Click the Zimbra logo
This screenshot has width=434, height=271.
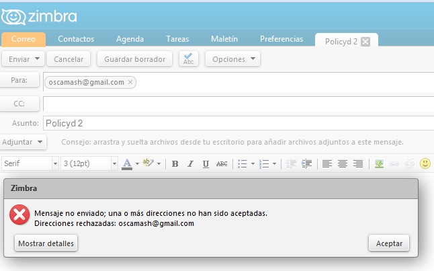(x=39, y=17)
